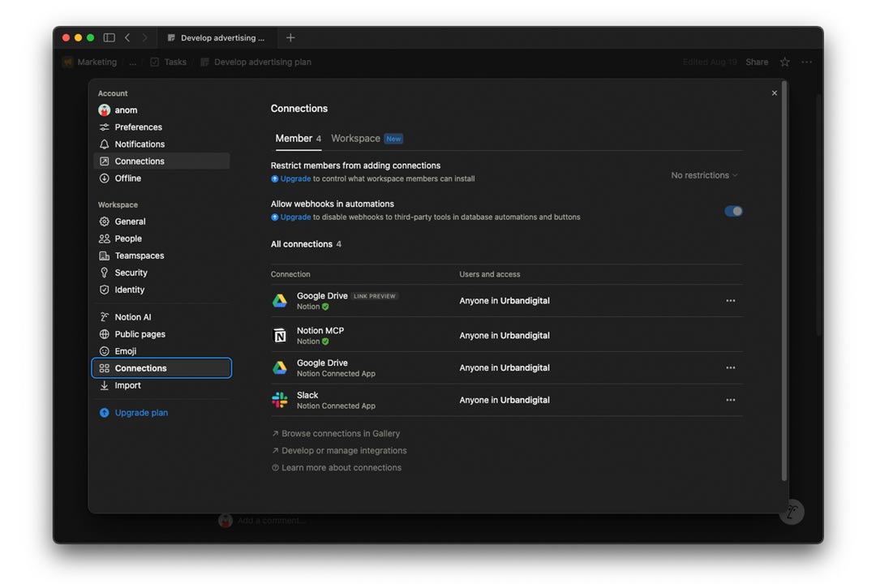The height and width of the screenshot is (584, 876).
Task: Open Preferences settings
Action: 161,127
